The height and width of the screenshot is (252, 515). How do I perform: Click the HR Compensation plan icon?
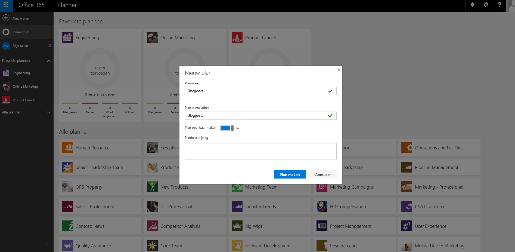(x=322, y=206)
